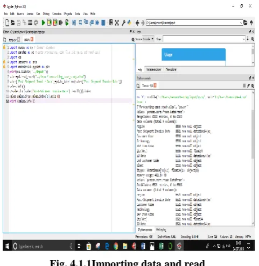The height and width of the screenshot is (266, 259).
Task: Click the Help pane options icon
Action: (x=253, y=39)
